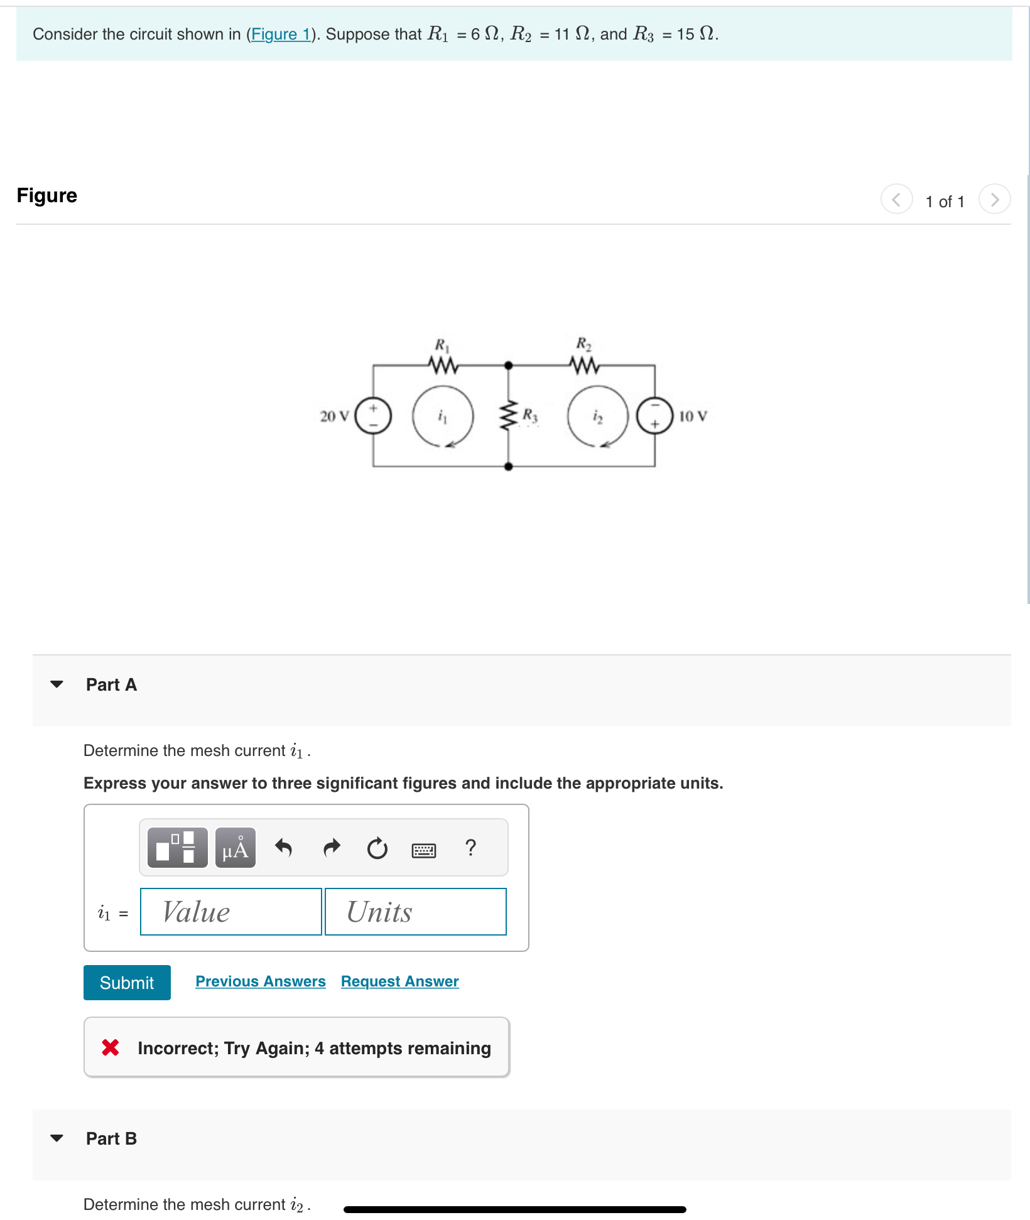1030x1220 pixels.
Task: Redo the answer entry
Action: click(x=331, y=848)
